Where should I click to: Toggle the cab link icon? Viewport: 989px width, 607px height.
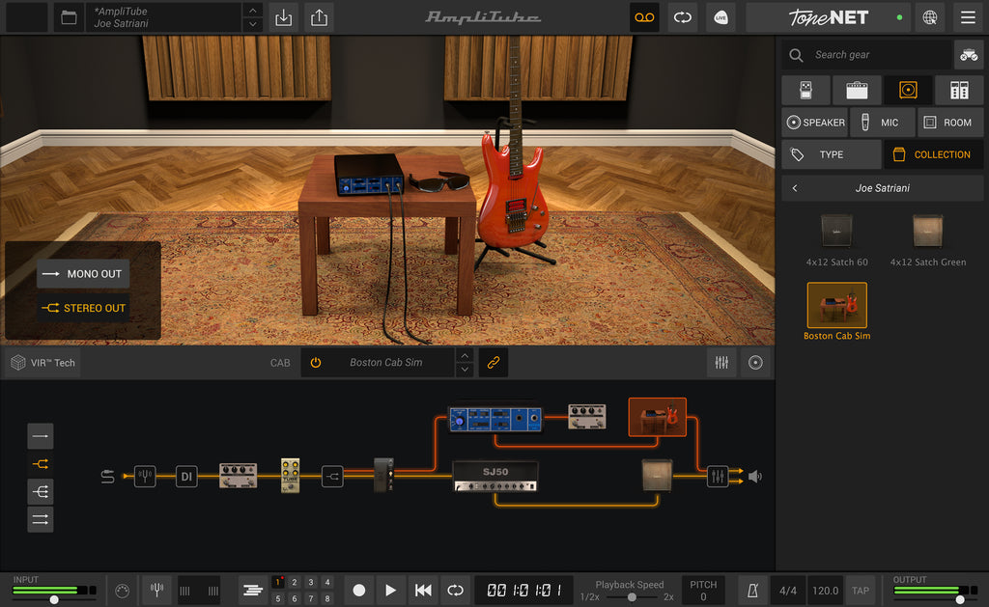click(x=494, y=363)
